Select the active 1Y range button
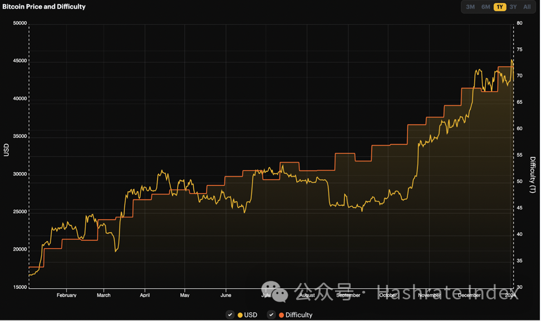This screenshot has height=321, width=541. point(499,7)
